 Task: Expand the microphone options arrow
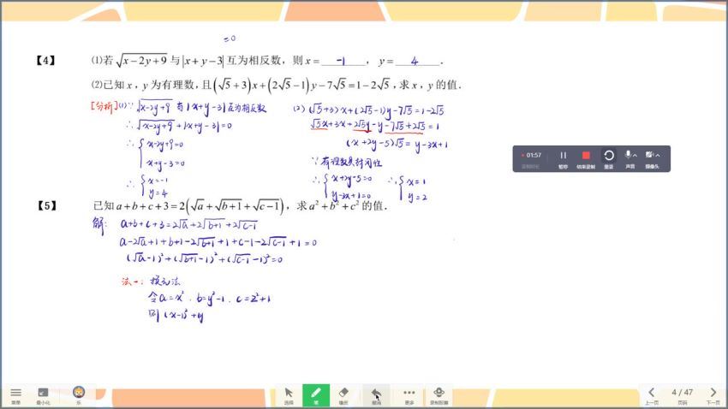click(637, 156)
